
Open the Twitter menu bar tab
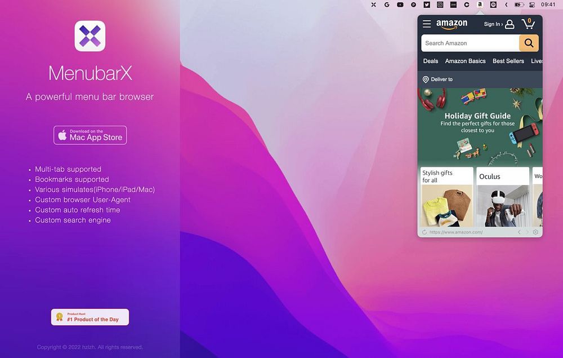pyautogui.click(x=427, y=5)
